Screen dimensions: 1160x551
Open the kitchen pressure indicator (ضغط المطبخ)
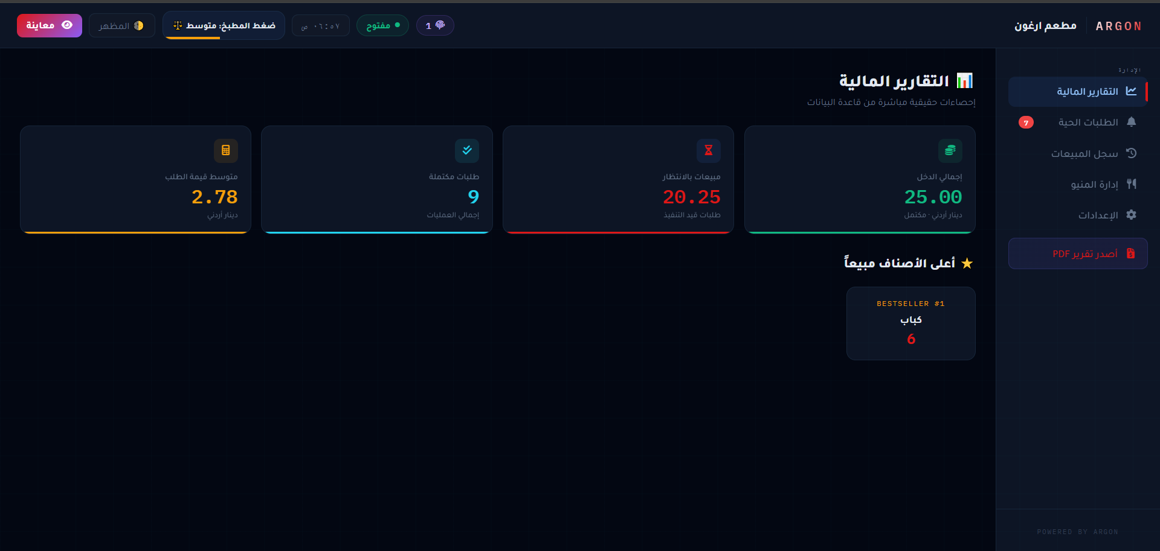pyautogui.click(x=224, y=25)
